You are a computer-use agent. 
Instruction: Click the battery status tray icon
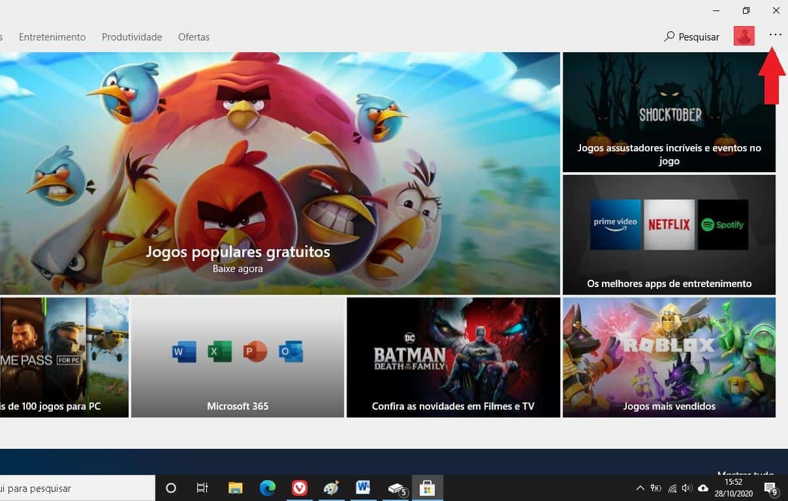[x=656, y=488]
